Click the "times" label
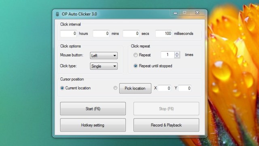The height and width of the screenshot is (146, 259). (189, 55)
